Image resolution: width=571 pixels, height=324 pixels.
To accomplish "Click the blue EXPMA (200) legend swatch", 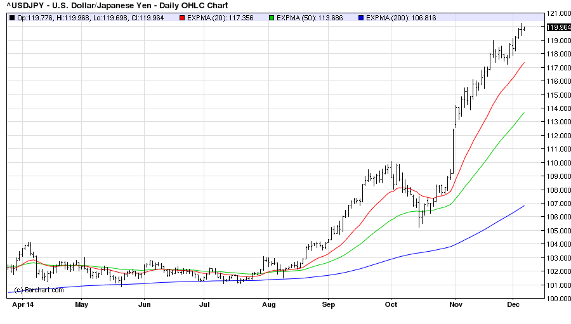I will click(x=361, y=18).
